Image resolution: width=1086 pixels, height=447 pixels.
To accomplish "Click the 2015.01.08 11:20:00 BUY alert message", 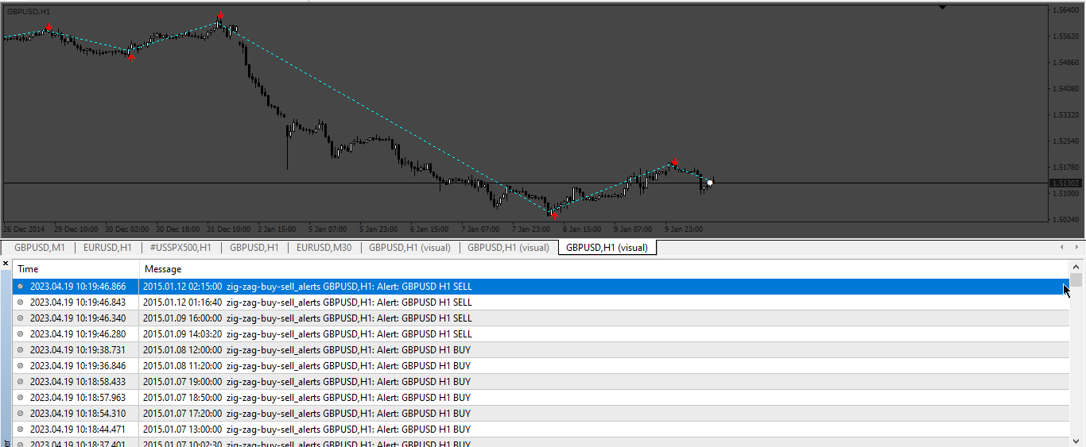I will coord(307,366).
